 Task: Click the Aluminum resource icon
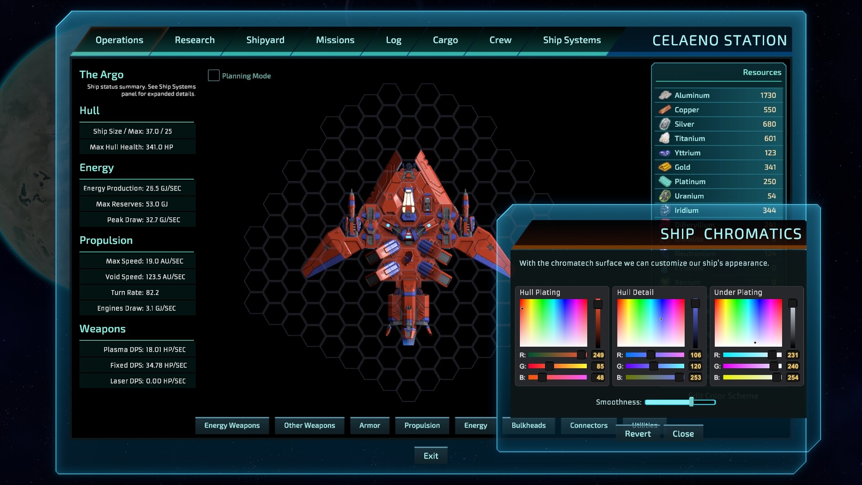coord(664,95)
